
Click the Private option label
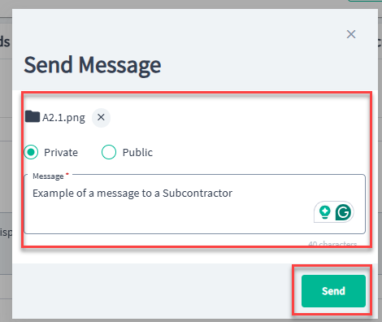click(61, 152)
